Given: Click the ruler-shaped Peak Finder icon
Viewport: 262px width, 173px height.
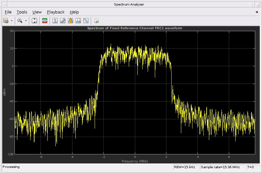Looking at the screenshot, I should pos(63,21).
